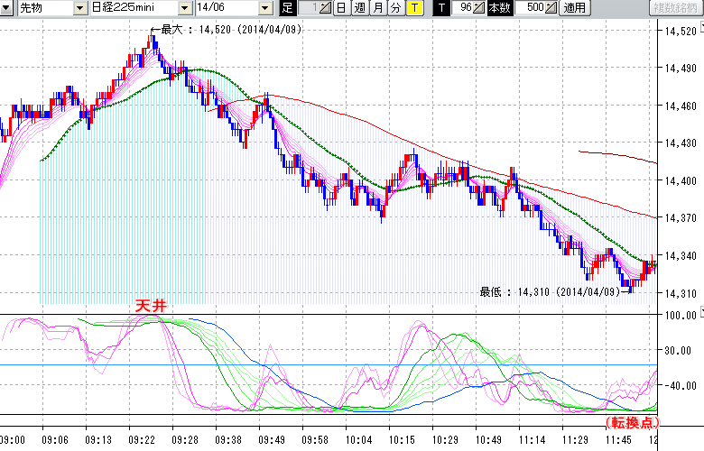This screenshot has height=451, width=704.
Task: Click the black 本数 label icon
Action: [499, 8]
